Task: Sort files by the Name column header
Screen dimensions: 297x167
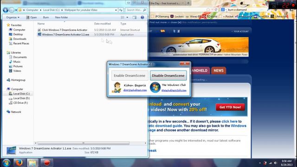Action: click(x=41, y=24)
